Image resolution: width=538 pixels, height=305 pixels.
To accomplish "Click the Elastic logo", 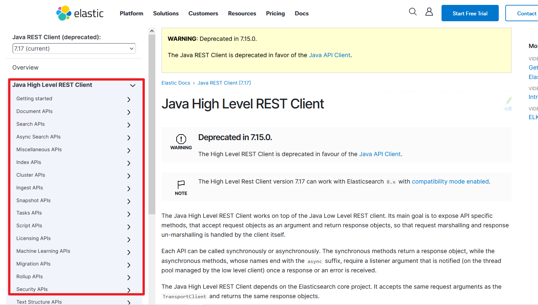I will [x=80, y=13].
